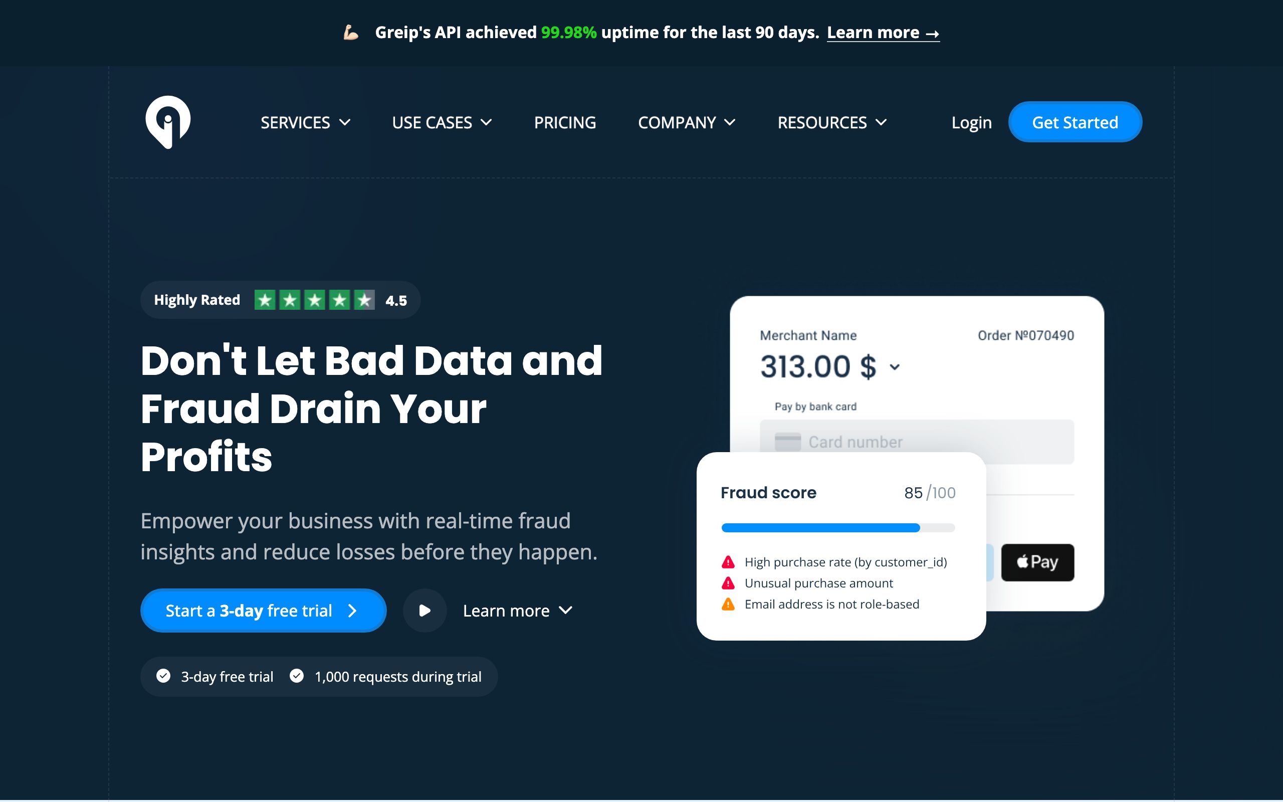Click the red warning icon beside Unusual purchase amount
Viewport: 1283px width, 802px height.
728,583
